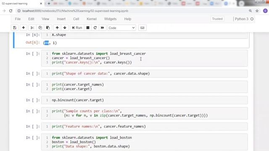This screenshot has height=151, width=269.
Task: Click the load_boston import cell
Action: point(145,142)
